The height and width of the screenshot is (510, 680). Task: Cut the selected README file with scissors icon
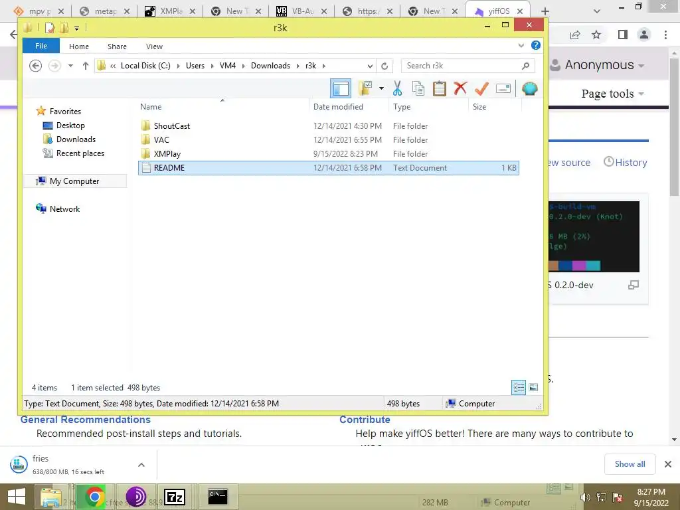pos(397,88)
